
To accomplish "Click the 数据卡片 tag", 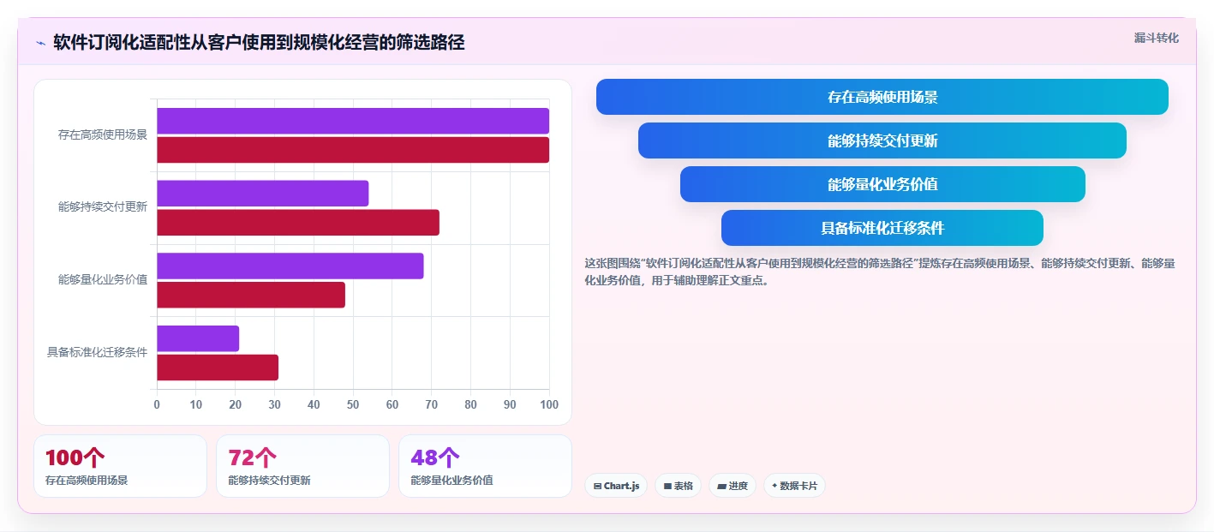I will [x=794, y=486].
